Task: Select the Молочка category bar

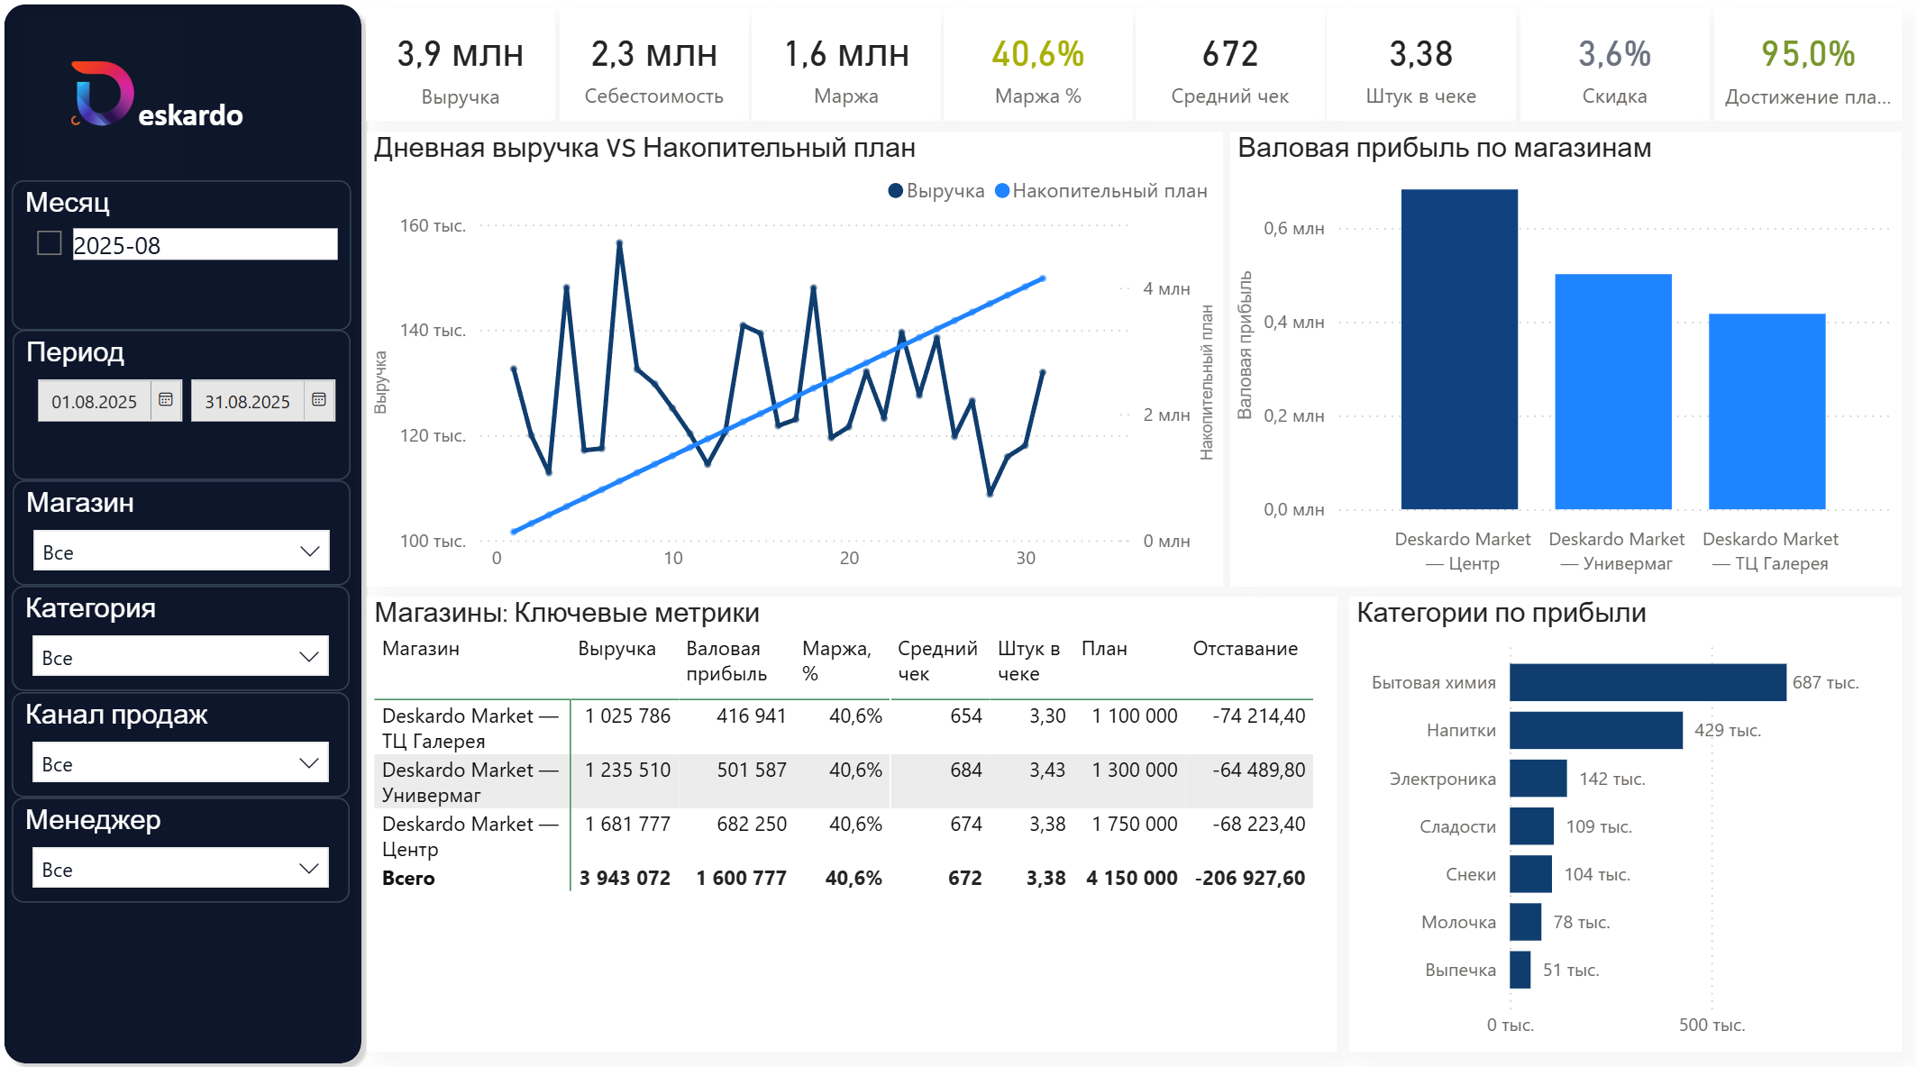Action: pos(1526,922)
